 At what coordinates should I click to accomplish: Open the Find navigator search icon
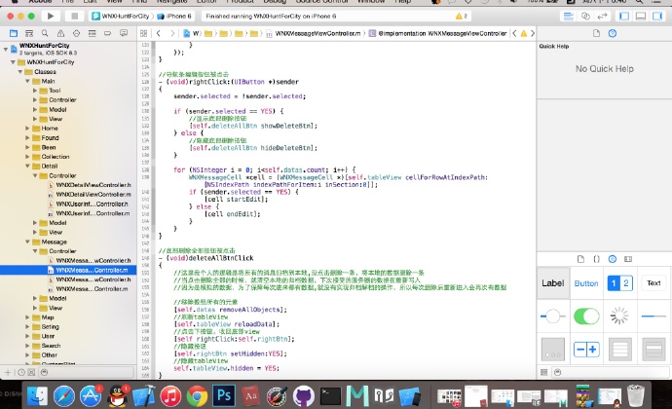pyautogui.click(x=43, y=34)
